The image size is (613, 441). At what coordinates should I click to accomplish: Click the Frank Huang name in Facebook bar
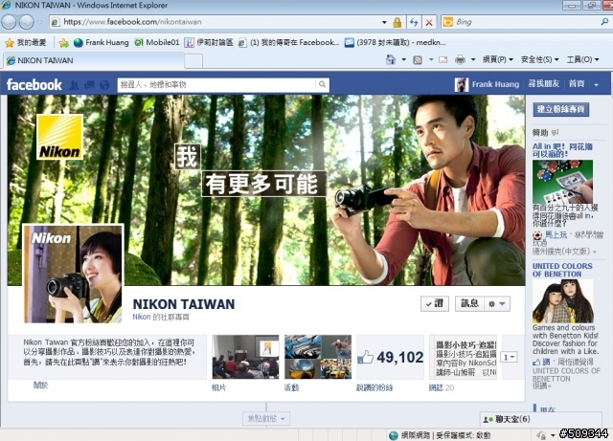point(495,84)
